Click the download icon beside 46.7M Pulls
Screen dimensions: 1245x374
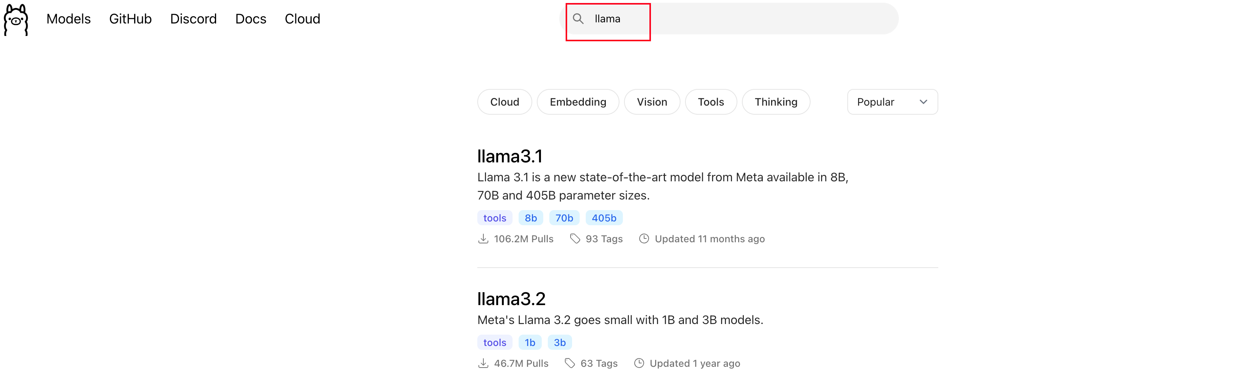[483, 363]
